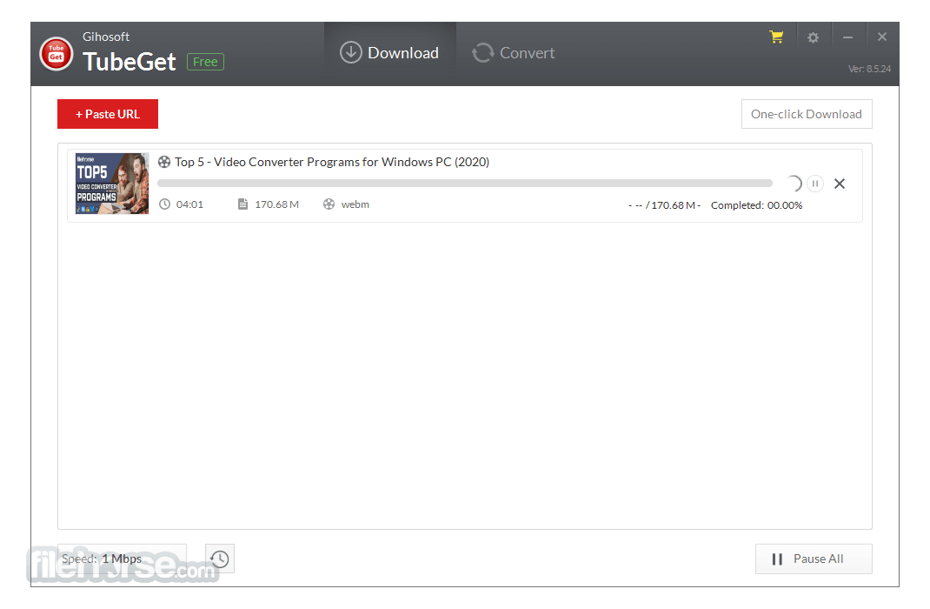Open settings via the gear icon
Screen dimensions: 930x609
coord(814,37)
